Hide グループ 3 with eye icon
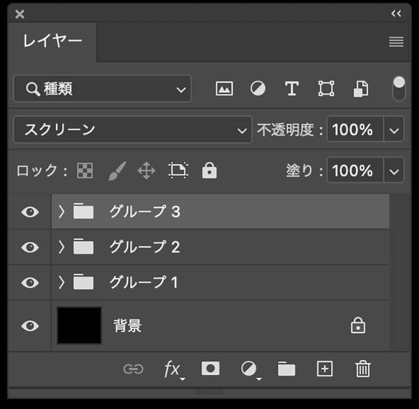Screen dimensions: 419x409 point(30,212)
